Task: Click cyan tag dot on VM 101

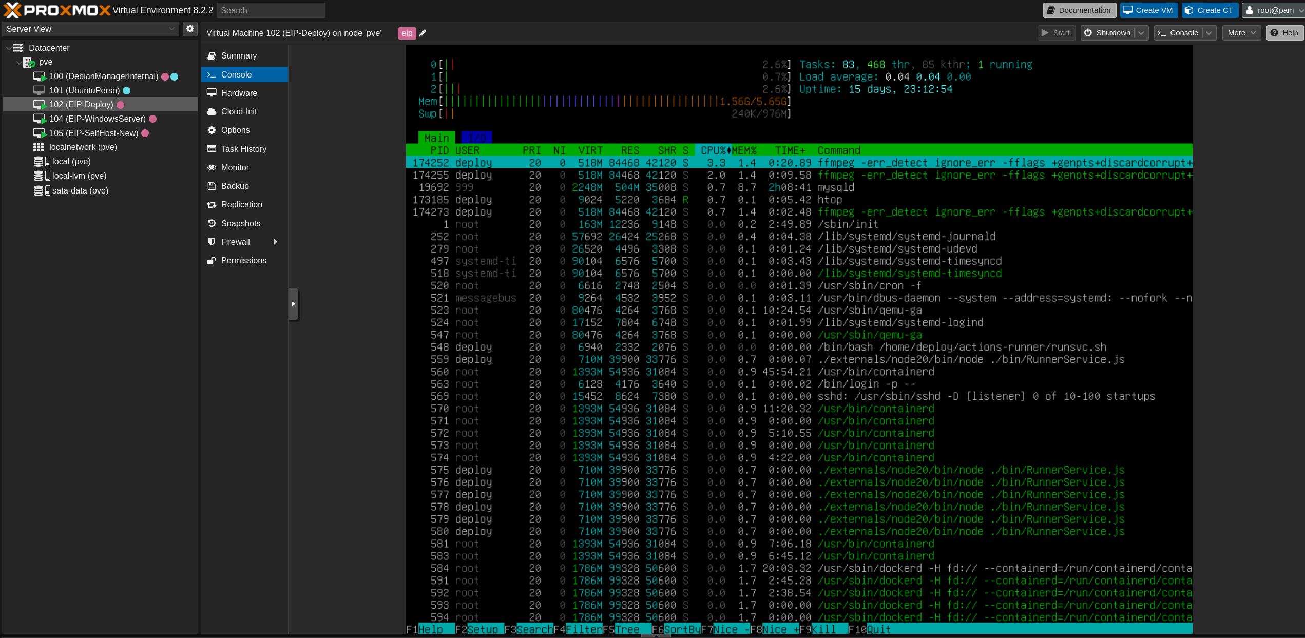Action: (x=127, y=91)
